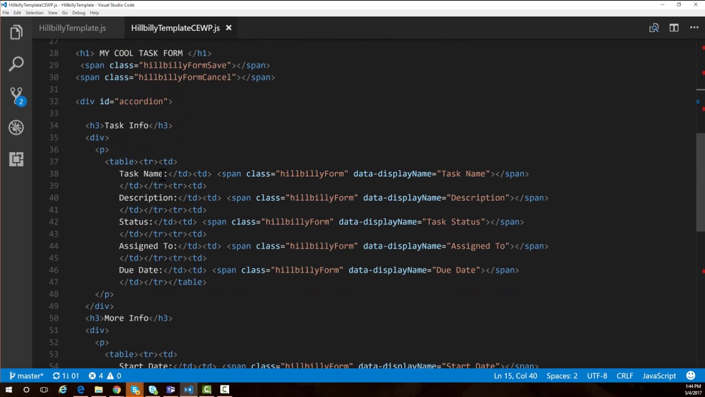Click line number 32 in the gutter

point(53,101)
